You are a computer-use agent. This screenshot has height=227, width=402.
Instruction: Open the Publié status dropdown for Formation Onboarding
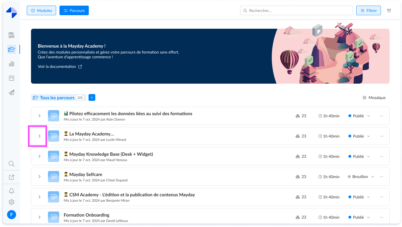coord(359,217)
